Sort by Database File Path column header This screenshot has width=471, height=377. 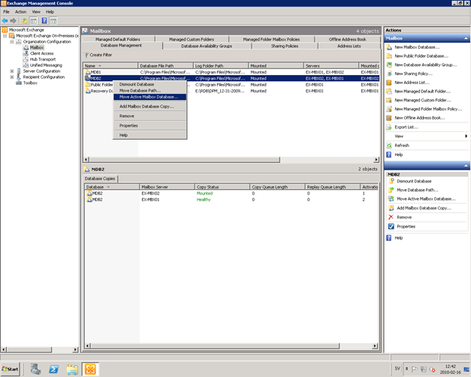pyautogui.click(x=165, y=66)
